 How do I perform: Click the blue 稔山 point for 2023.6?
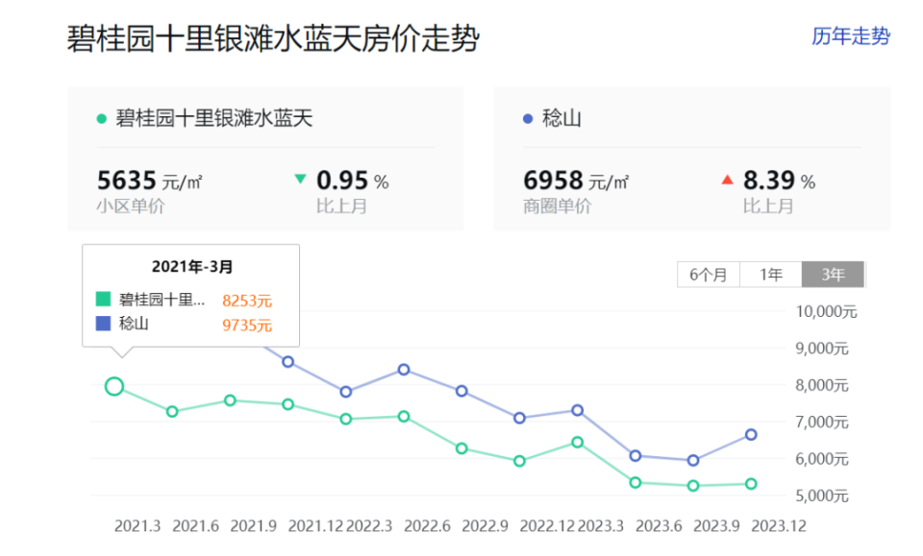click(636, 455)
